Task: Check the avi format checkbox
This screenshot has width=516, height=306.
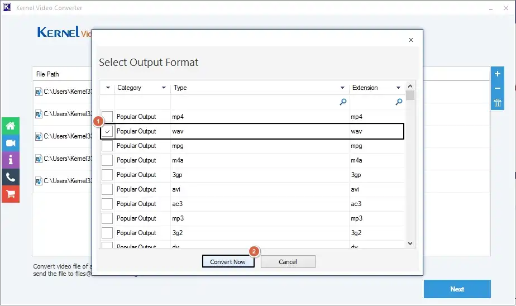Action: click(107, 189)
